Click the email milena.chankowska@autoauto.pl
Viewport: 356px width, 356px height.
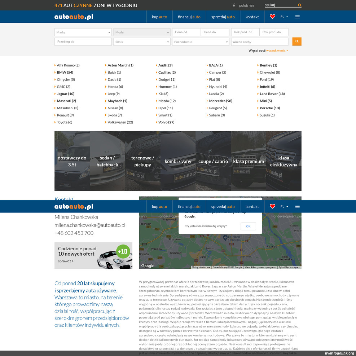(90, 225)
